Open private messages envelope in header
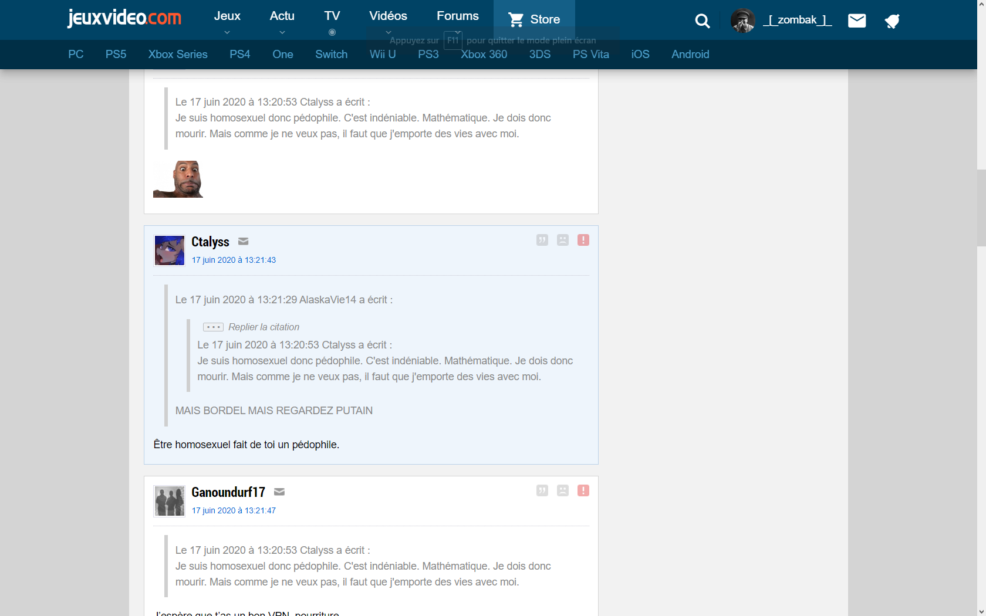The image size is (986, 616). (x=857, y=21)
